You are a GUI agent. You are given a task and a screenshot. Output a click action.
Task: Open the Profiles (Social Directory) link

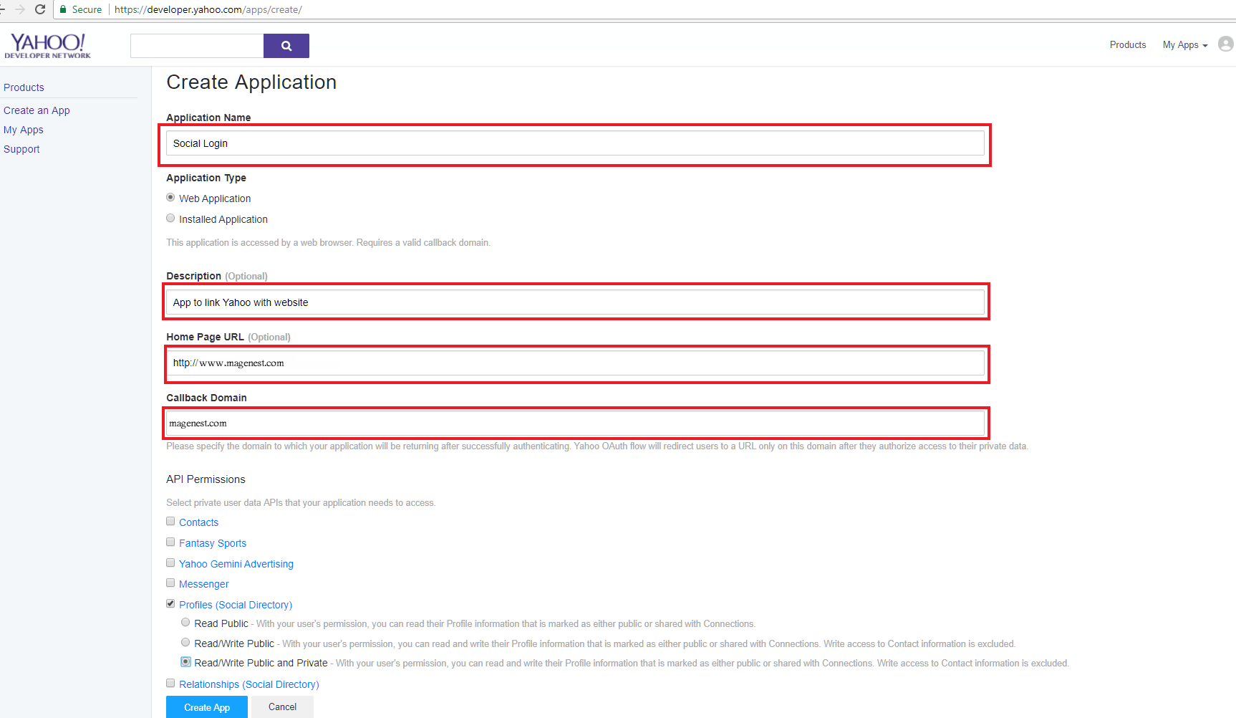236,605
